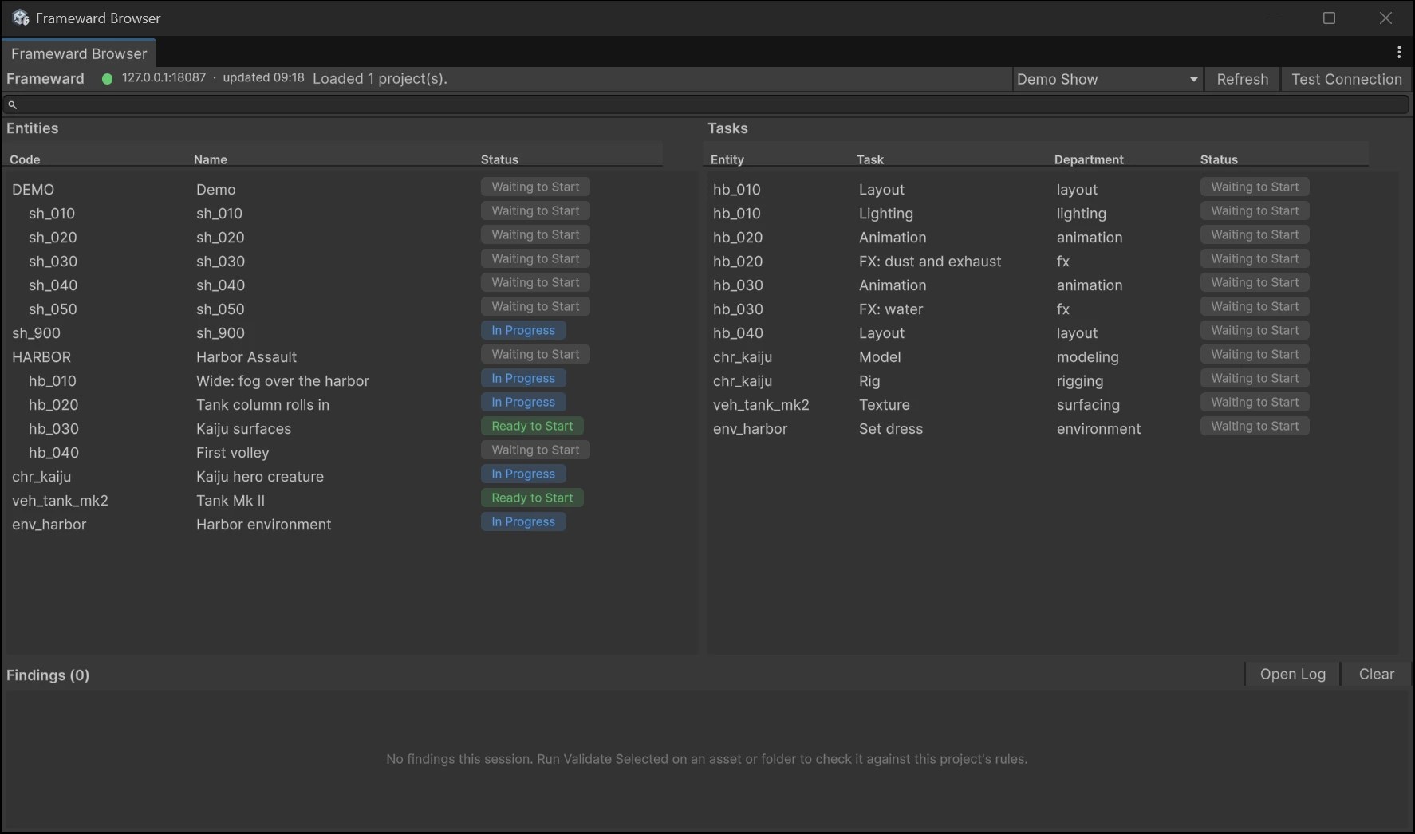
Task: Select the Frameward Browser tab
Action: coord(79,53)
